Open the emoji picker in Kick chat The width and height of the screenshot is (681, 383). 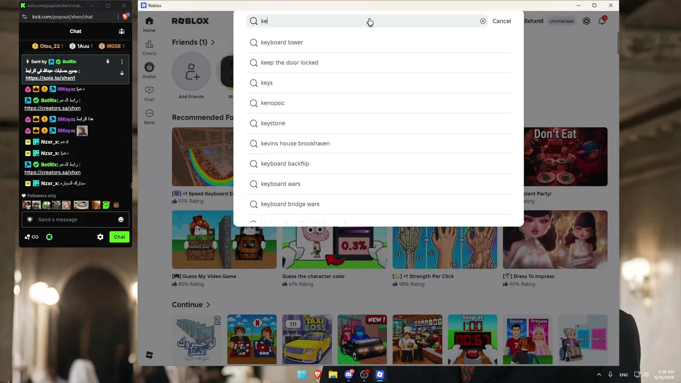[x=121, y=220]
